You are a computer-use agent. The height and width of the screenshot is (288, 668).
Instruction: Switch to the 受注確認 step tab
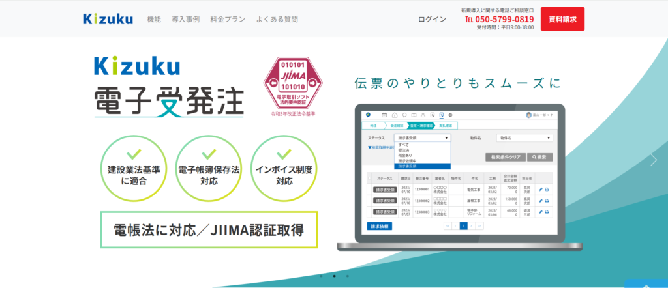[x=397, y=126]
